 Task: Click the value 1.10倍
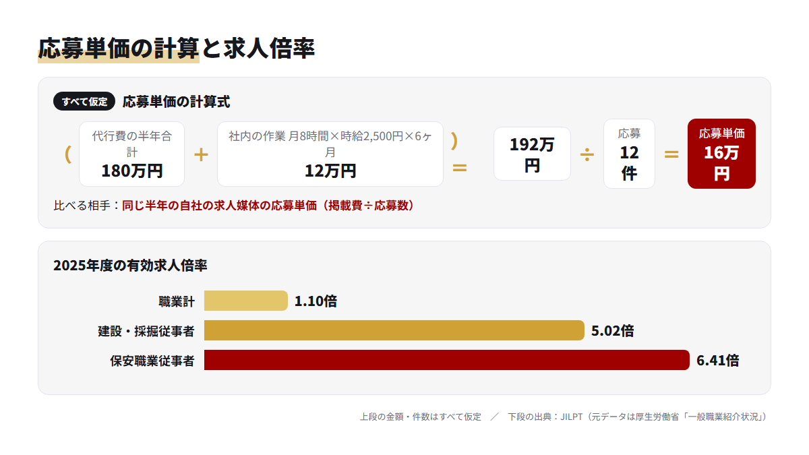click(x=316, y=301)
